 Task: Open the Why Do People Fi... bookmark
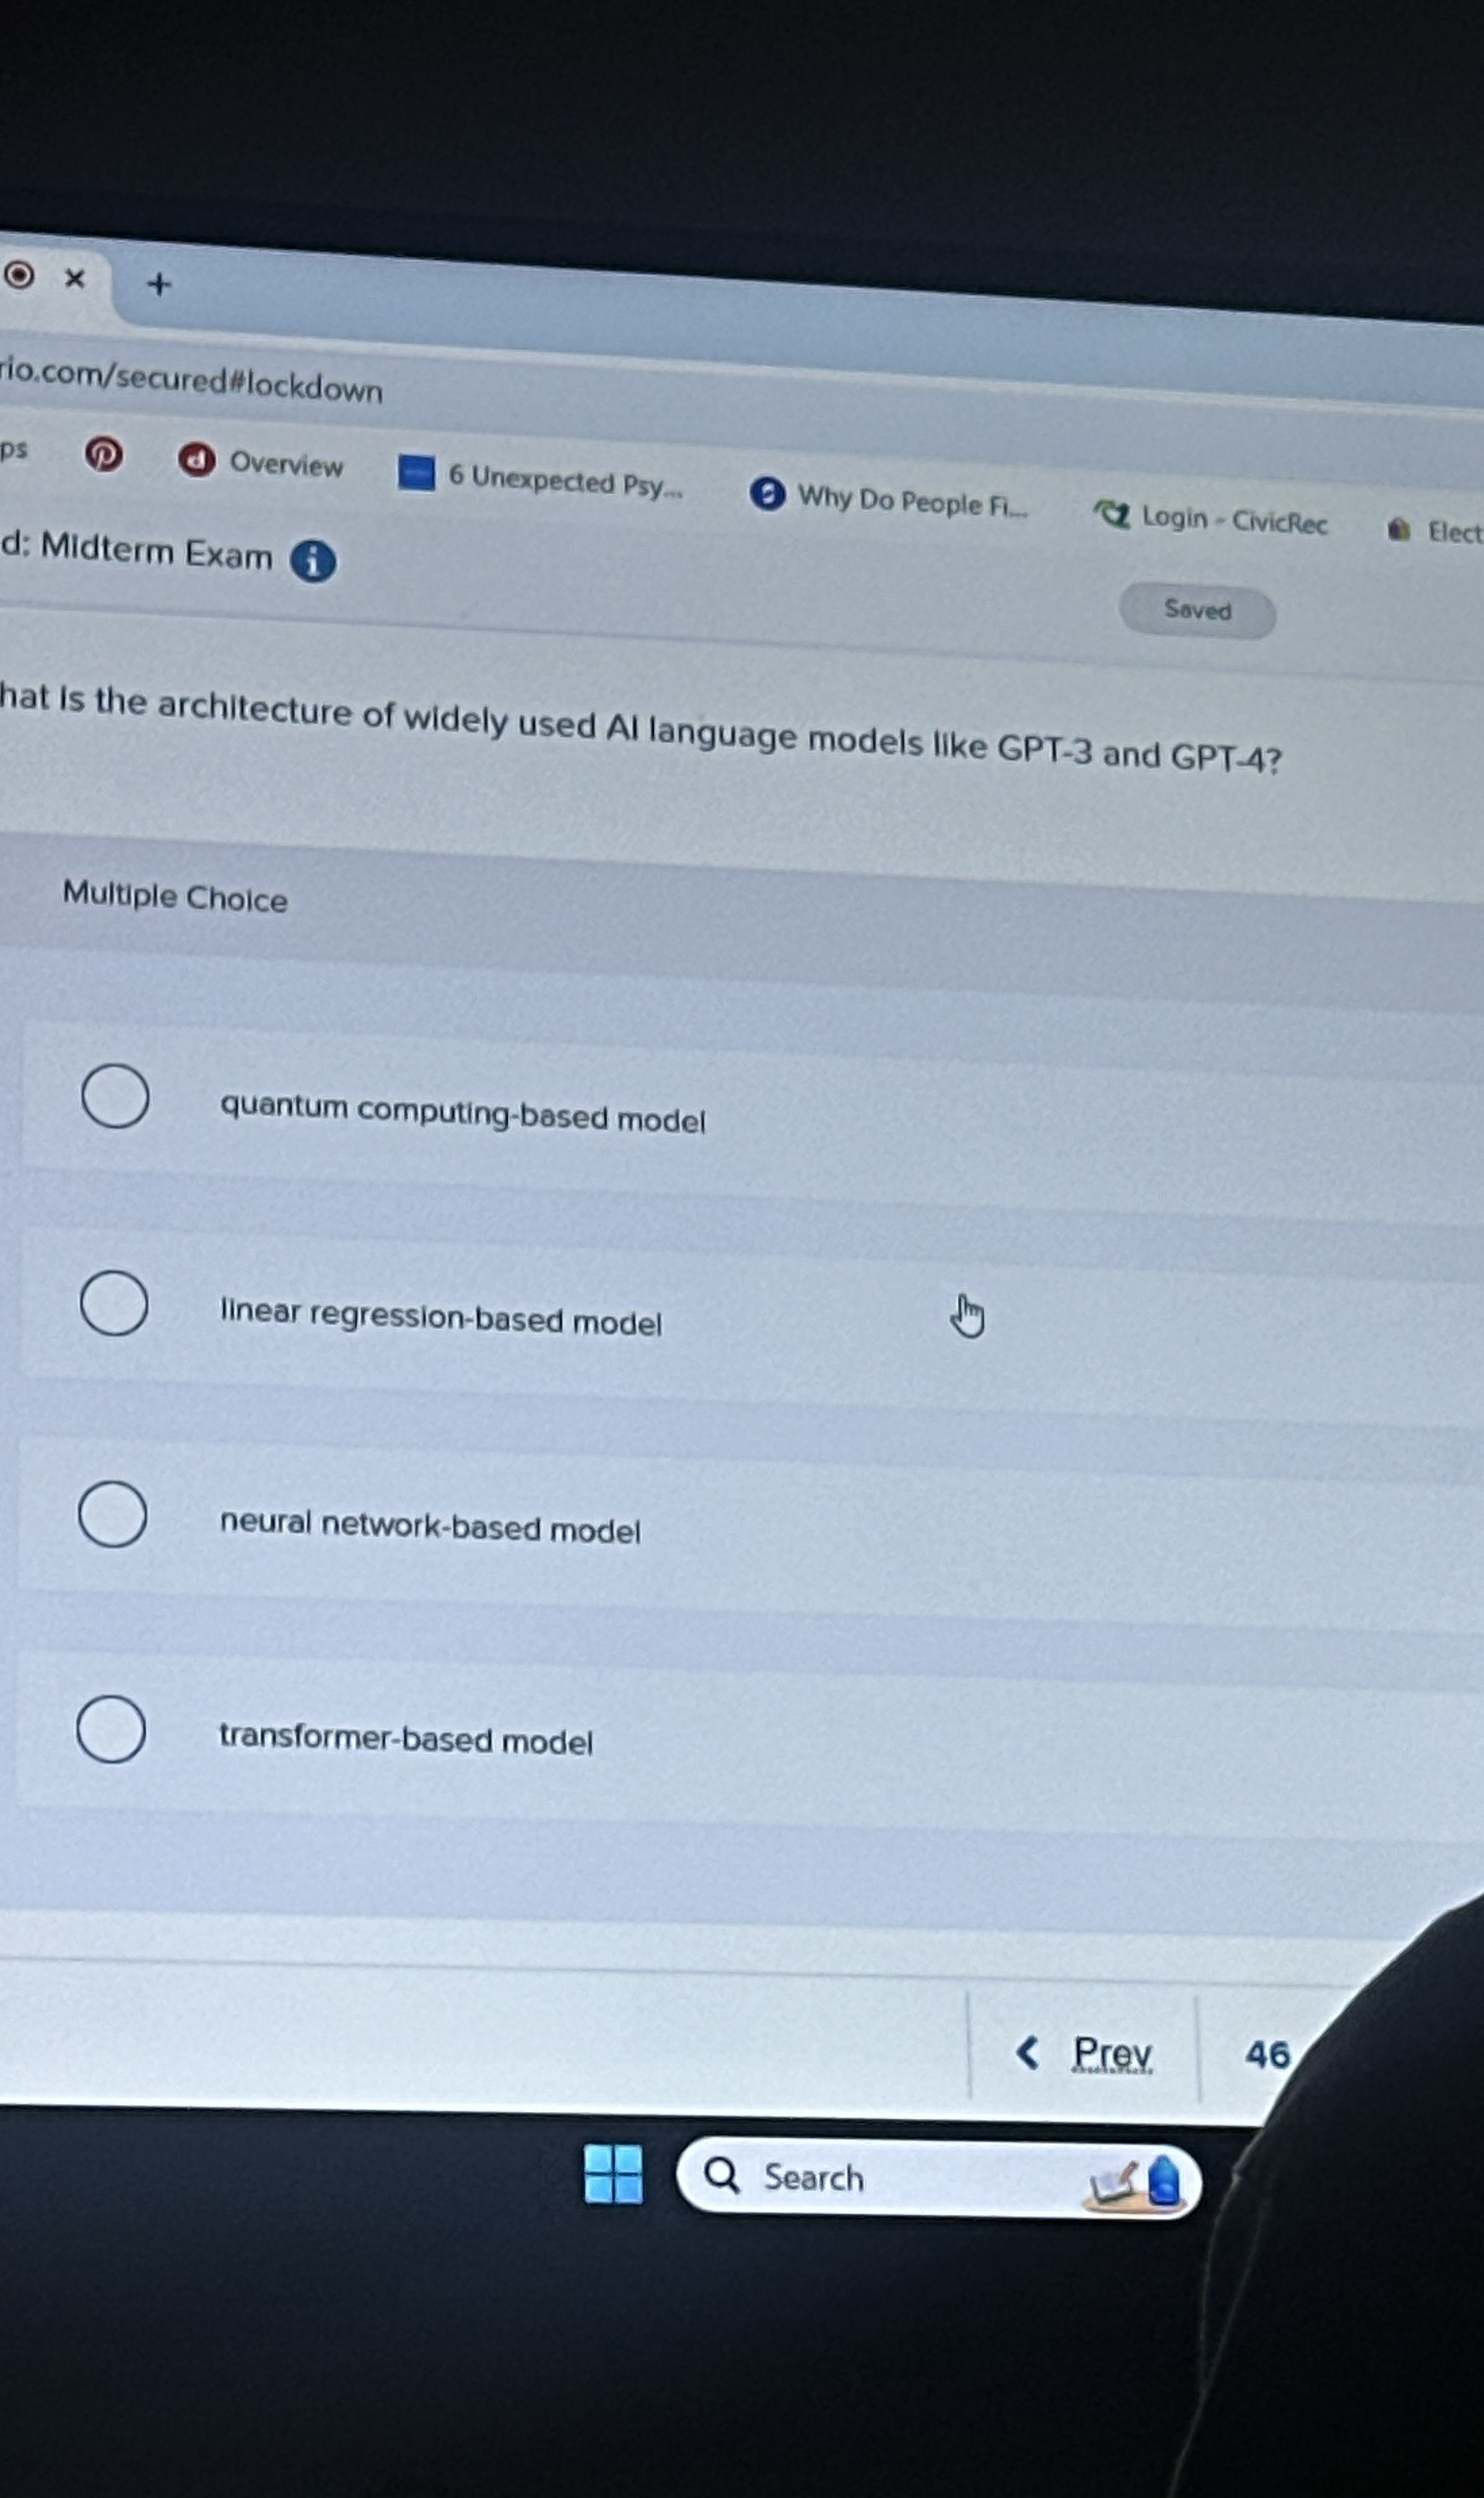pos(889,498)
